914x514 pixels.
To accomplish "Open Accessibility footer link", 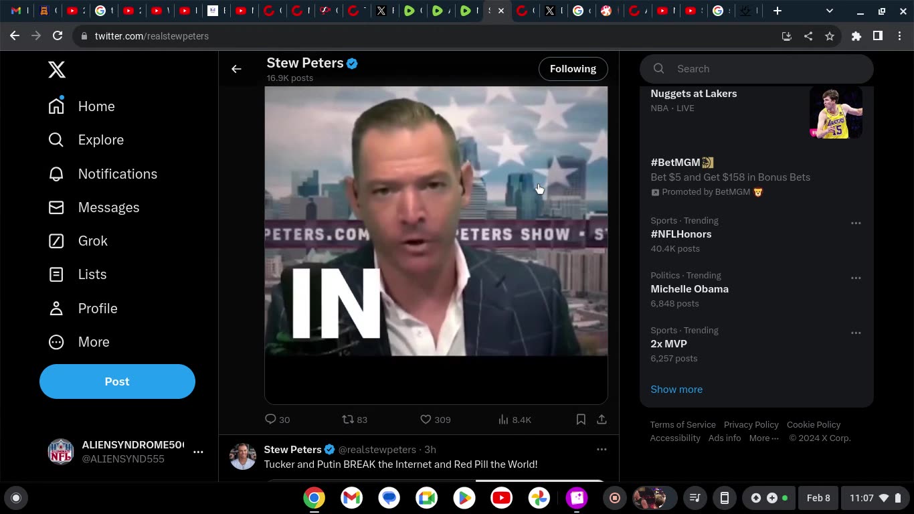I will coord(675,438).
